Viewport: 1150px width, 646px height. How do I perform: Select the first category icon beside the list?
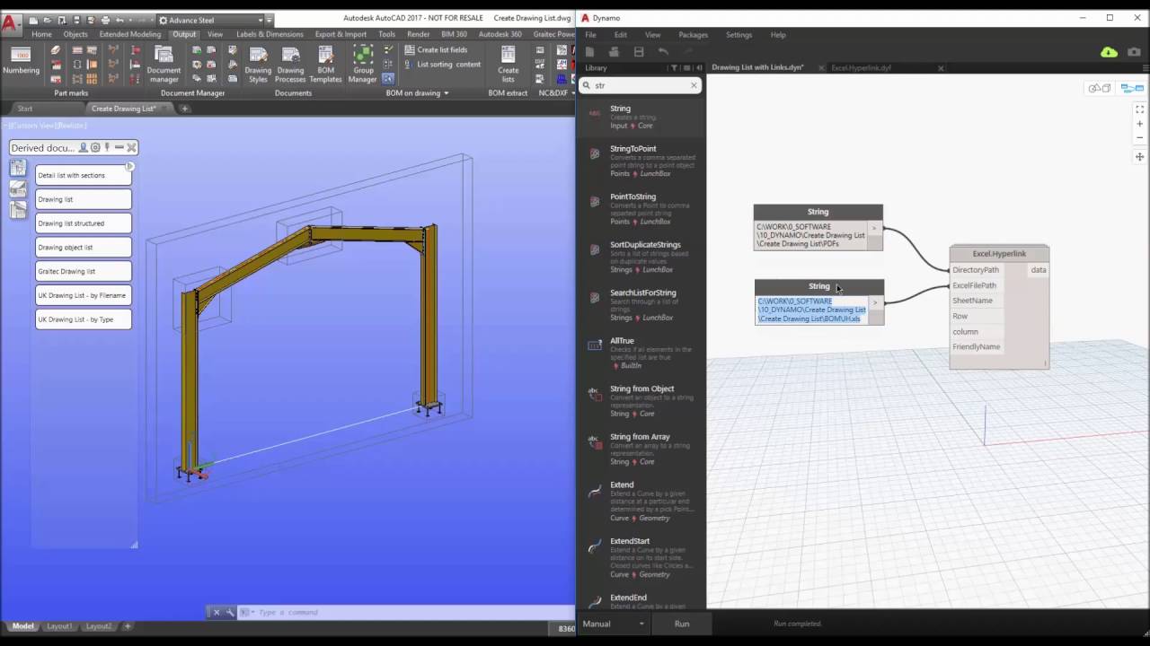tap(18, 168)
